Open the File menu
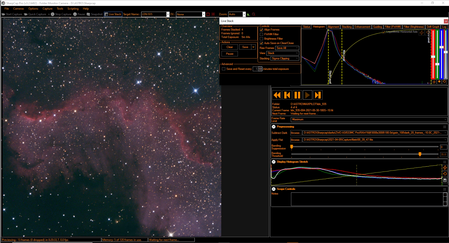The height and width of the screenshot is (243, 449). [7, 9]
